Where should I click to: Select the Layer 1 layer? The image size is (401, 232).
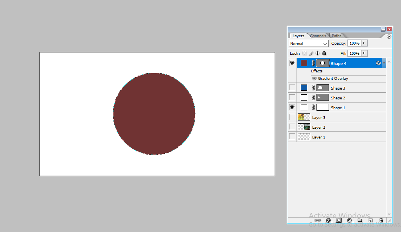pyautogui.click(x=342, y=137)
